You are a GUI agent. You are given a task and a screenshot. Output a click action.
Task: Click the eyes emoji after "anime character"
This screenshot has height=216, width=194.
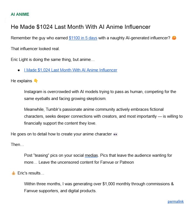tap(116, 134)
